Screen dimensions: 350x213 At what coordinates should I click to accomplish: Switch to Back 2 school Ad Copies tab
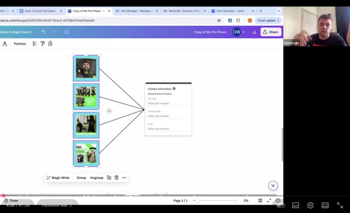pyautogui.click(x=39, y=11)
